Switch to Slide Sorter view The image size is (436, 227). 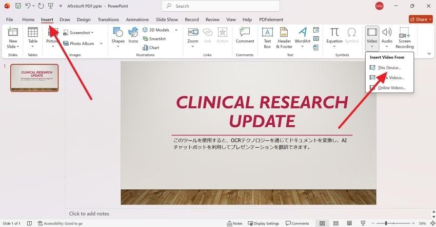336,223
